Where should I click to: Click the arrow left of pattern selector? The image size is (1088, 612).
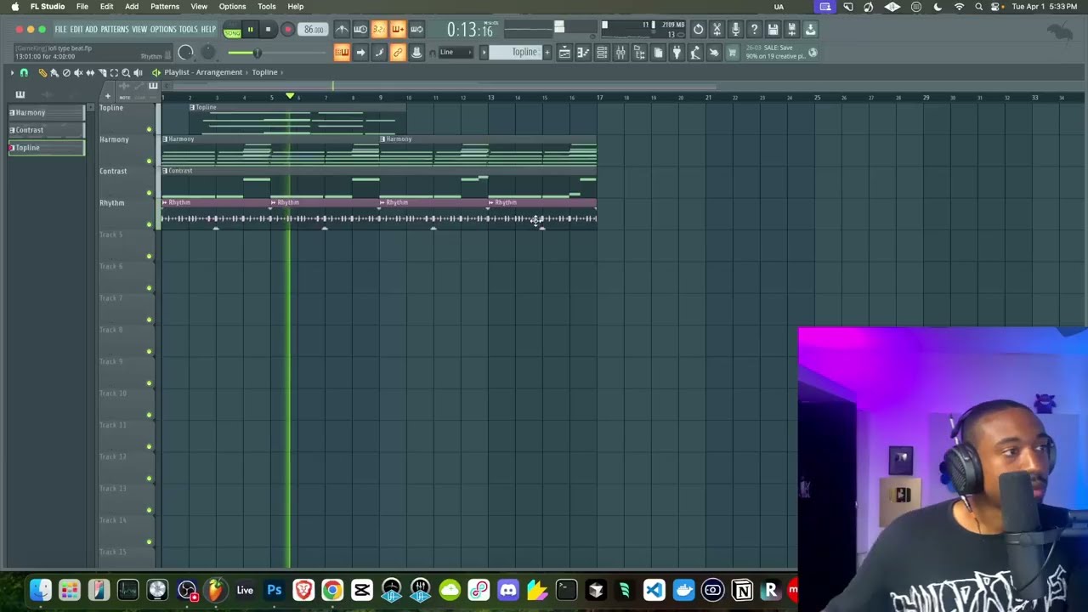484,53
